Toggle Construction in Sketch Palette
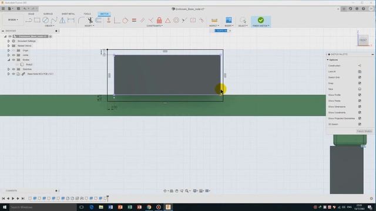Image resolution: width=376 pixels, height=211 pixels. [360, 66]
